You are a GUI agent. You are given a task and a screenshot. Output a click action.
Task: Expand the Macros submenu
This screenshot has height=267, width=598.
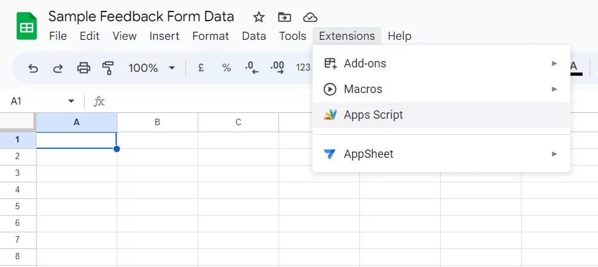(x=441, y=89)
